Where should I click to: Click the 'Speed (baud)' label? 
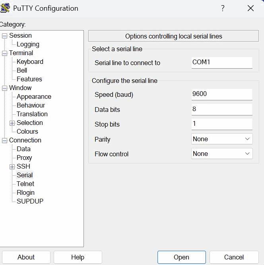(x=114, y=95)
